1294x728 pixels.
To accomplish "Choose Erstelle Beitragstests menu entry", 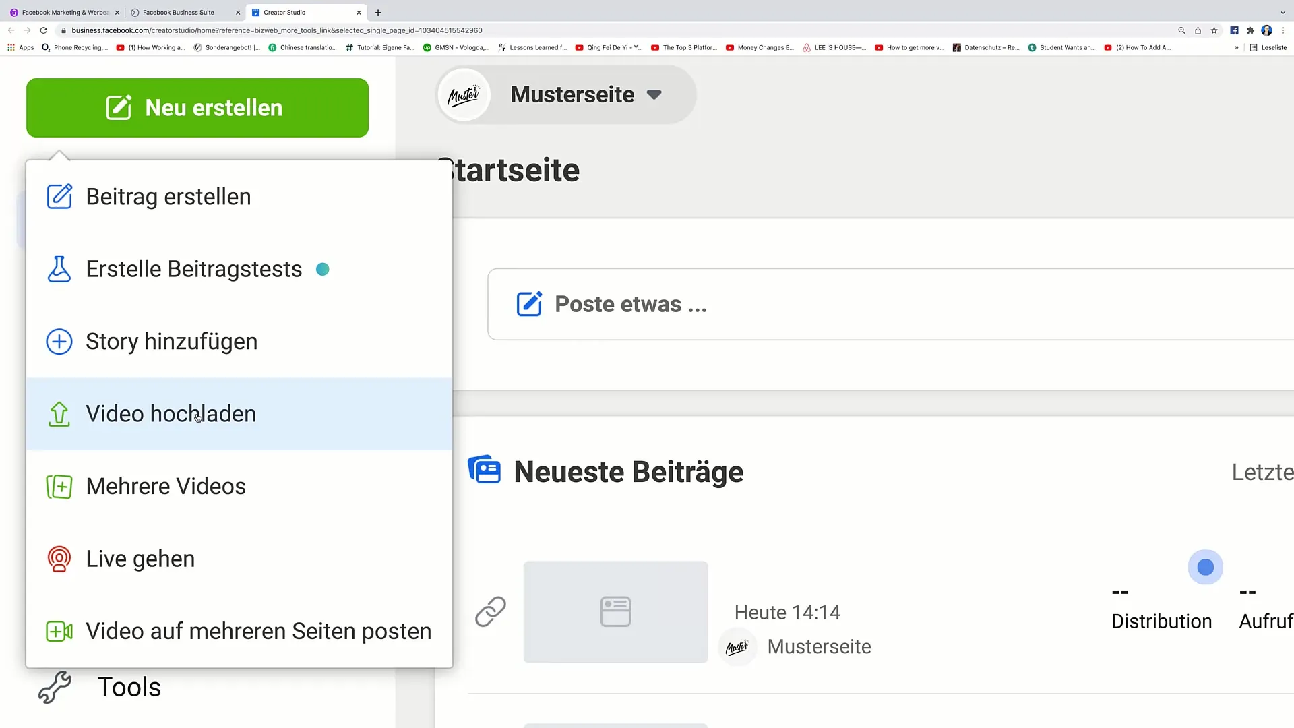I will click(x=239, y=269).
